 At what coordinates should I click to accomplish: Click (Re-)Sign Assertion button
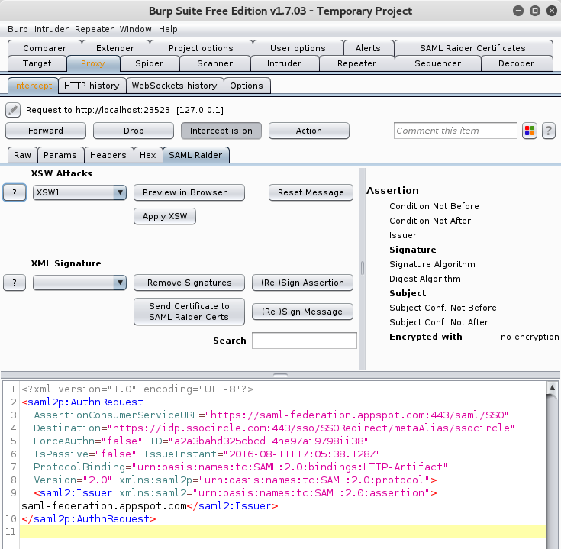[302, 283]
